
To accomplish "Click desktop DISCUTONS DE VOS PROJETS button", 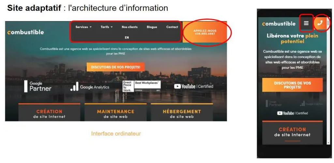I will click(116, 67).
